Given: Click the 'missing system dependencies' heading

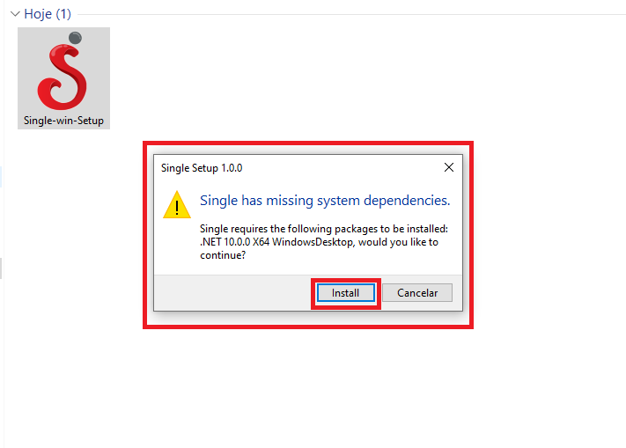Looking at the screenshot, I should click(x=325, y=201).
